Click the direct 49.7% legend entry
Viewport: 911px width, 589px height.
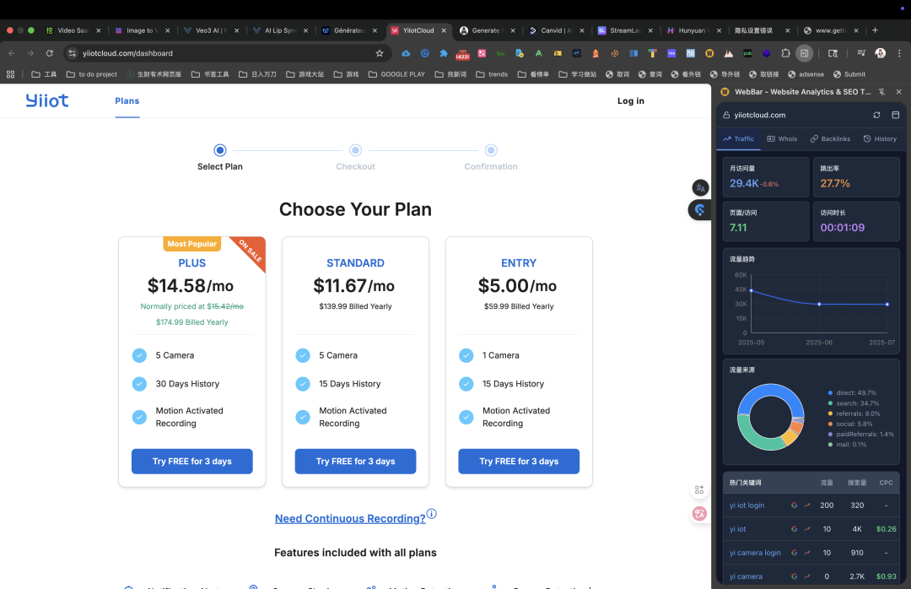(852, 393)
